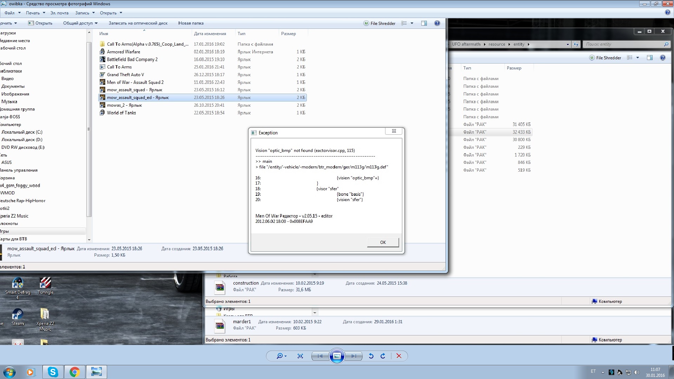The image size is (674, 379).
Task: Select Call To Arms(Alpha v.0.765) folder
Action: tap(147, 44)
